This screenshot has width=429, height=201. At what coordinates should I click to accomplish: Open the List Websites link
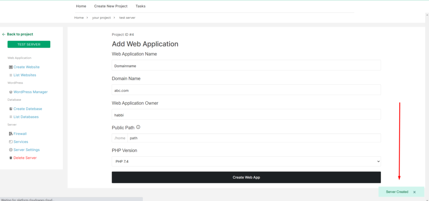coord(25,75)
